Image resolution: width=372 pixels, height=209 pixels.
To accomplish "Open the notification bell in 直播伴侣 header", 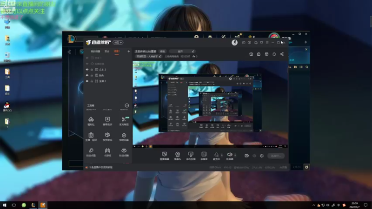I will (x=274, y=54).
